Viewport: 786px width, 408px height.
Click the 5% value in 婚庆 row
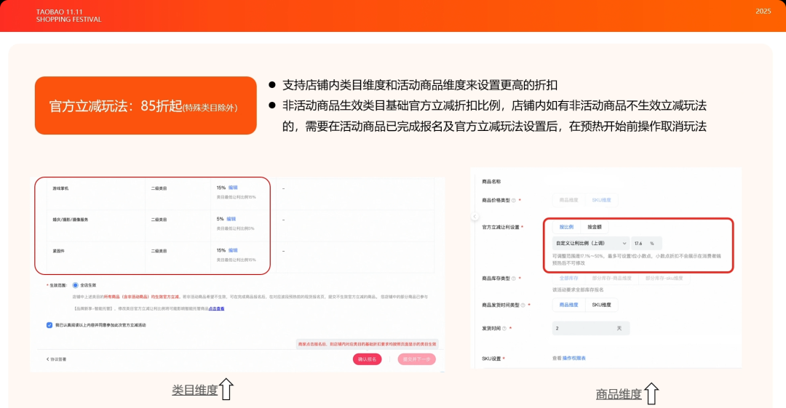point(220,219)
